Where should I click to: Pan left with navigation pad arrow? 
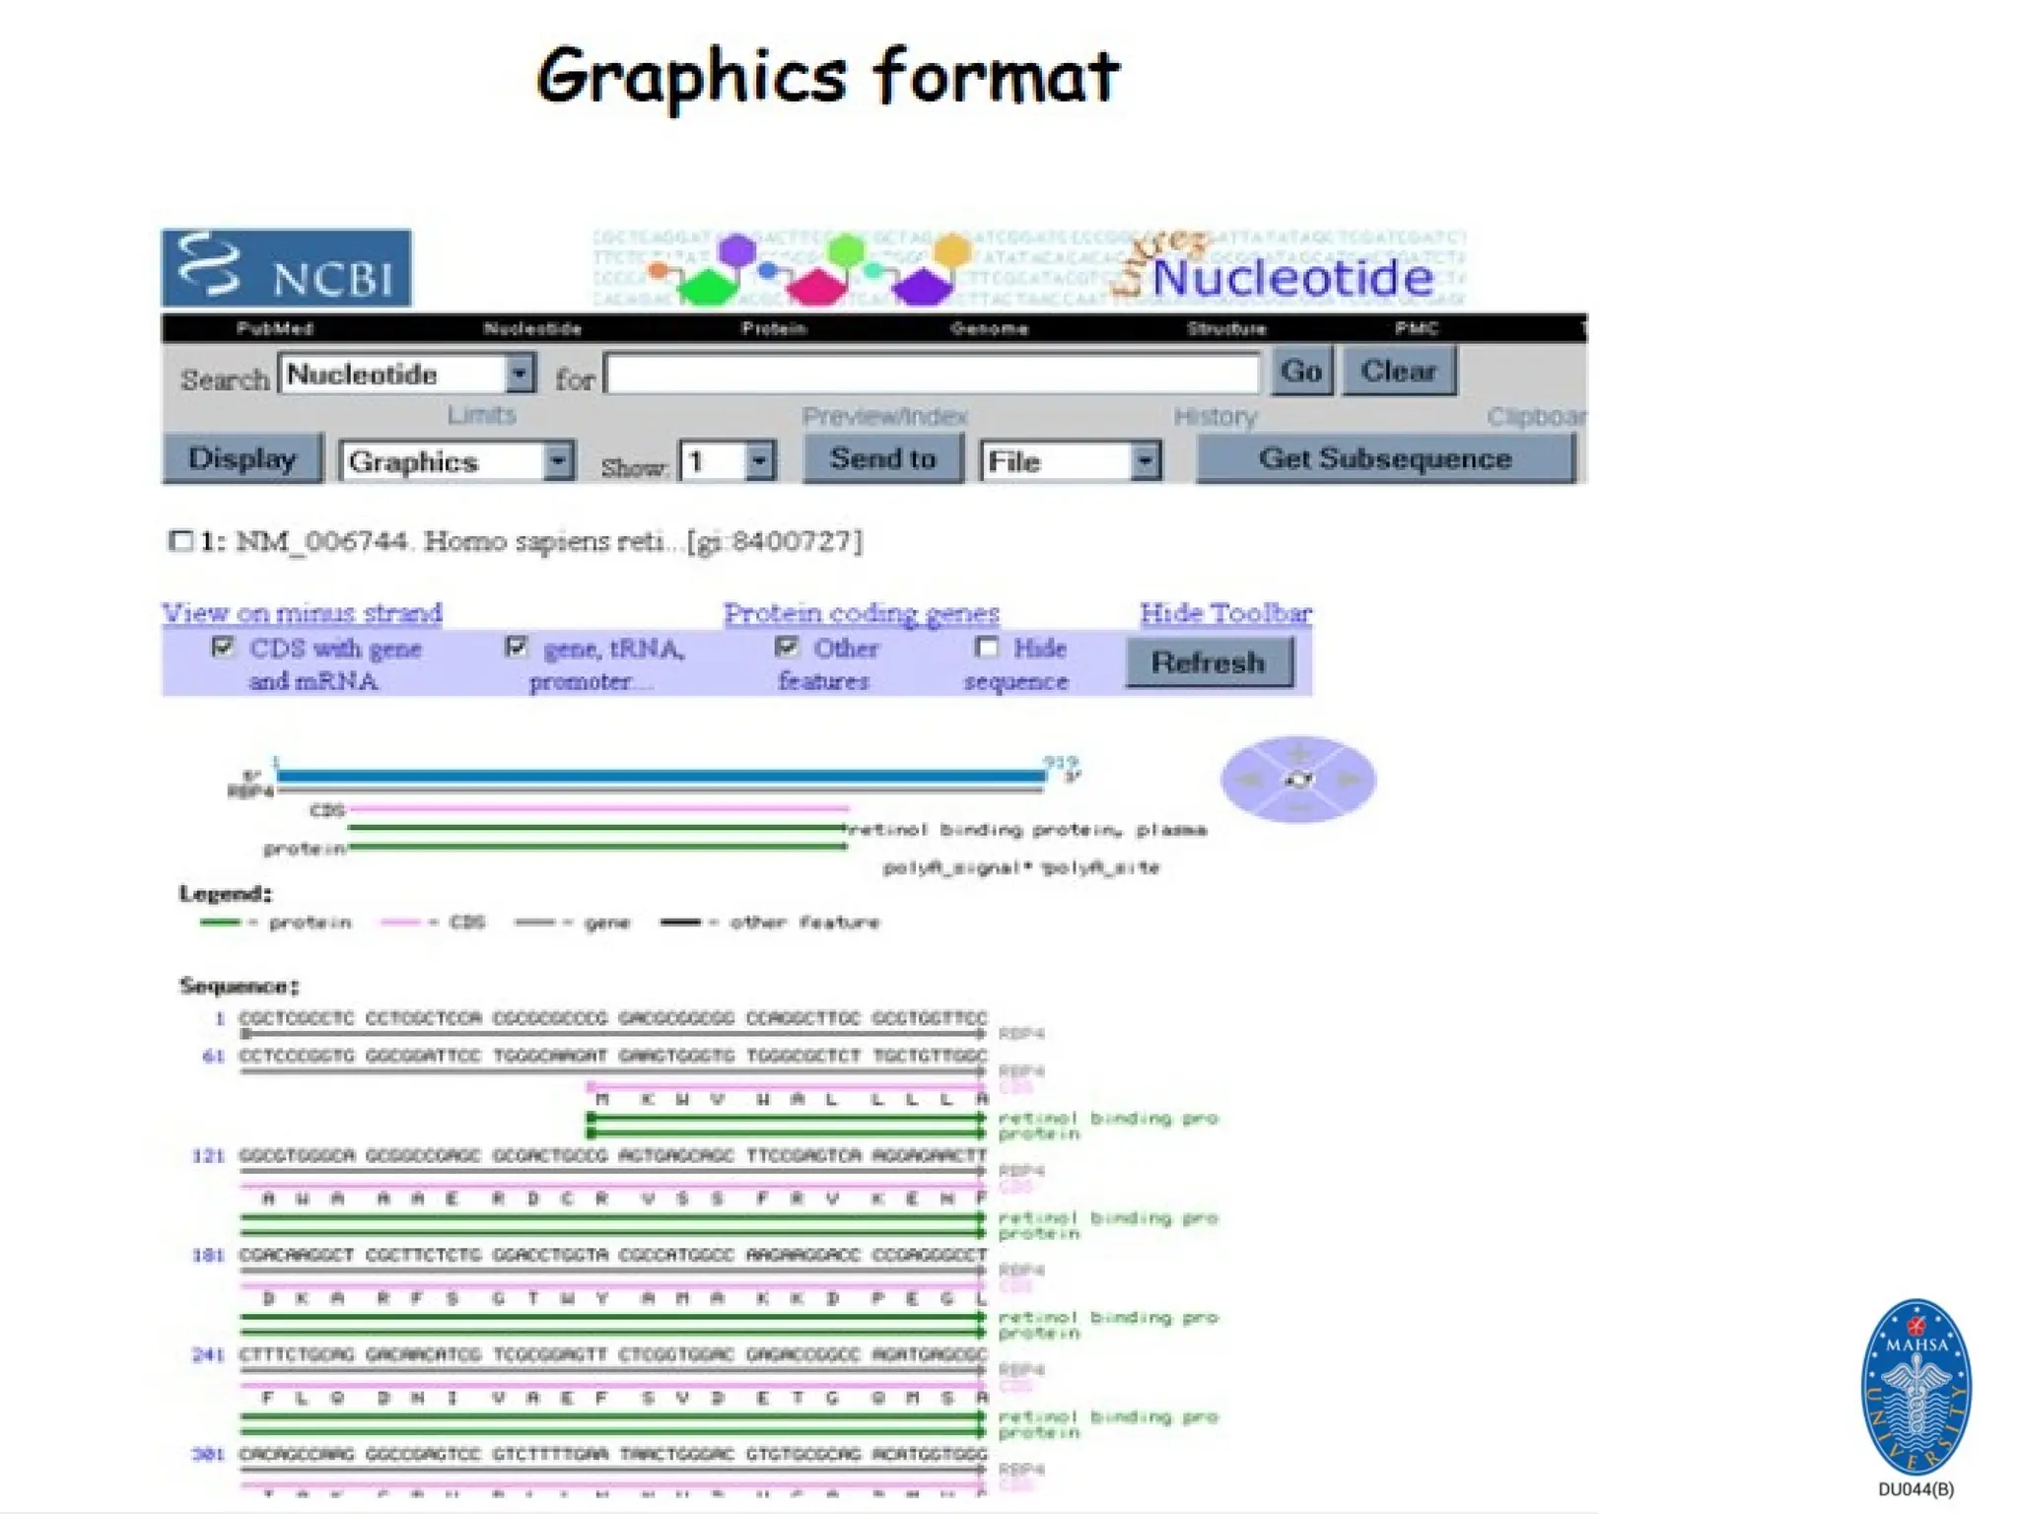[x=1249, y=780]
